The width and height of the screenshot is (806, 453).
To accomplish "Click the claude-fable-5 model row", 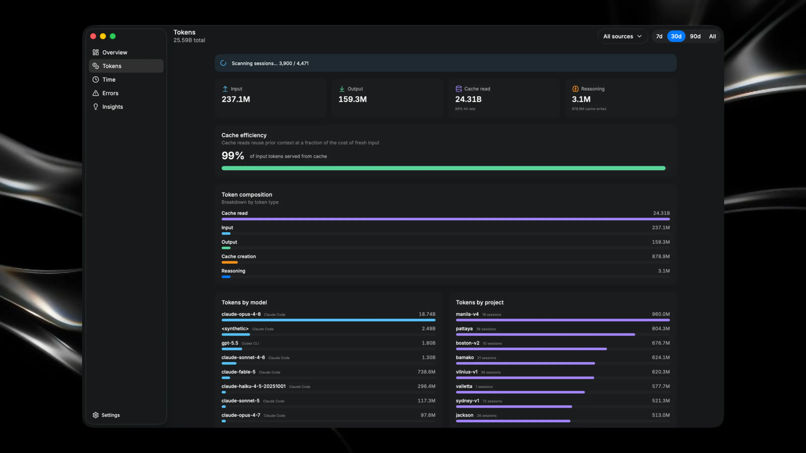I will pos(328,374).
